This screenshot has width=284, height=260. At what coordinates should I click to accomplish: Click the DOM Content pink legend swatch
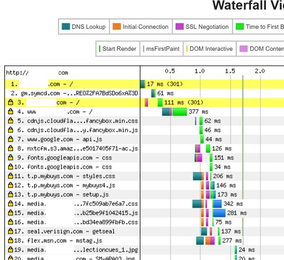point(244,49)
